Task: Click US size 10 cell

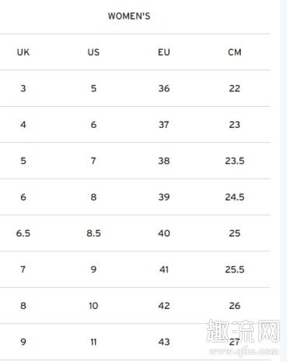Action: click(93, 306)
